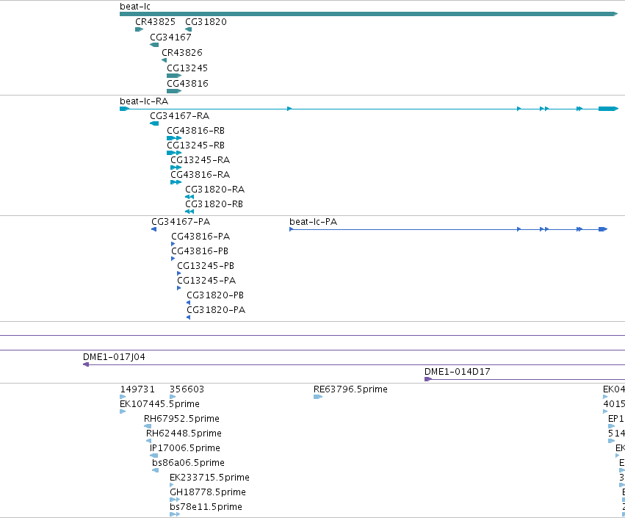Viewport: 625px width, 518px height.
Task: Click the CG43816-PB protein label
Action: tap(200, 251)
